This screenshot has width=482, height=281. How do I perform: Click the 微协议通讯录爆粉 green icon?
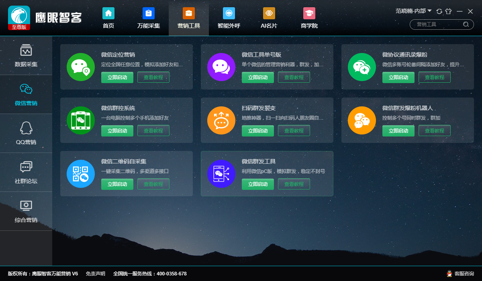tap(362, 67)
